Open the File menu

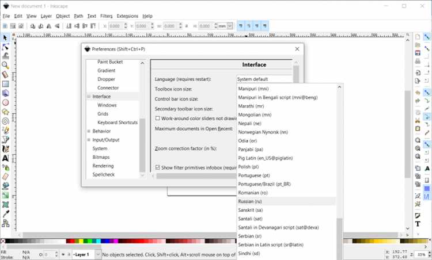click(x=6, y=16)
